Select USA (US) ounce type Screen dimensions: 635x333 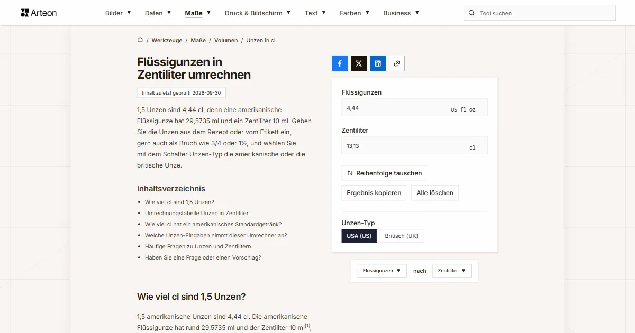point(359,236)
